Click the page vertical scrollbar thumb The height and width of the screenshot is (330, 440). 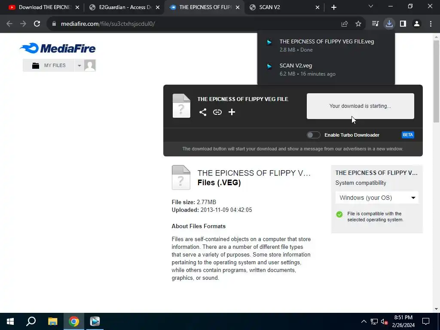[x=436, y=81]
